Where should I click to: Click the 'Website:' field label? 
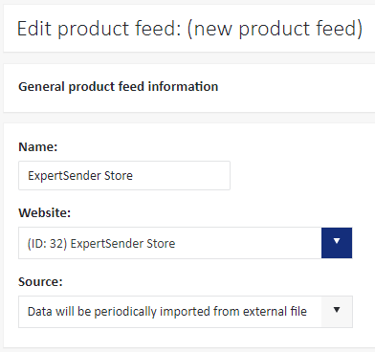pyautogui.click(x=45, y=212)
